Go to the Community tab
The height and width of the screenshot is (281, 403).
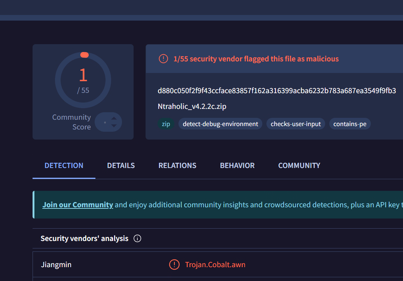click(299, 165)
